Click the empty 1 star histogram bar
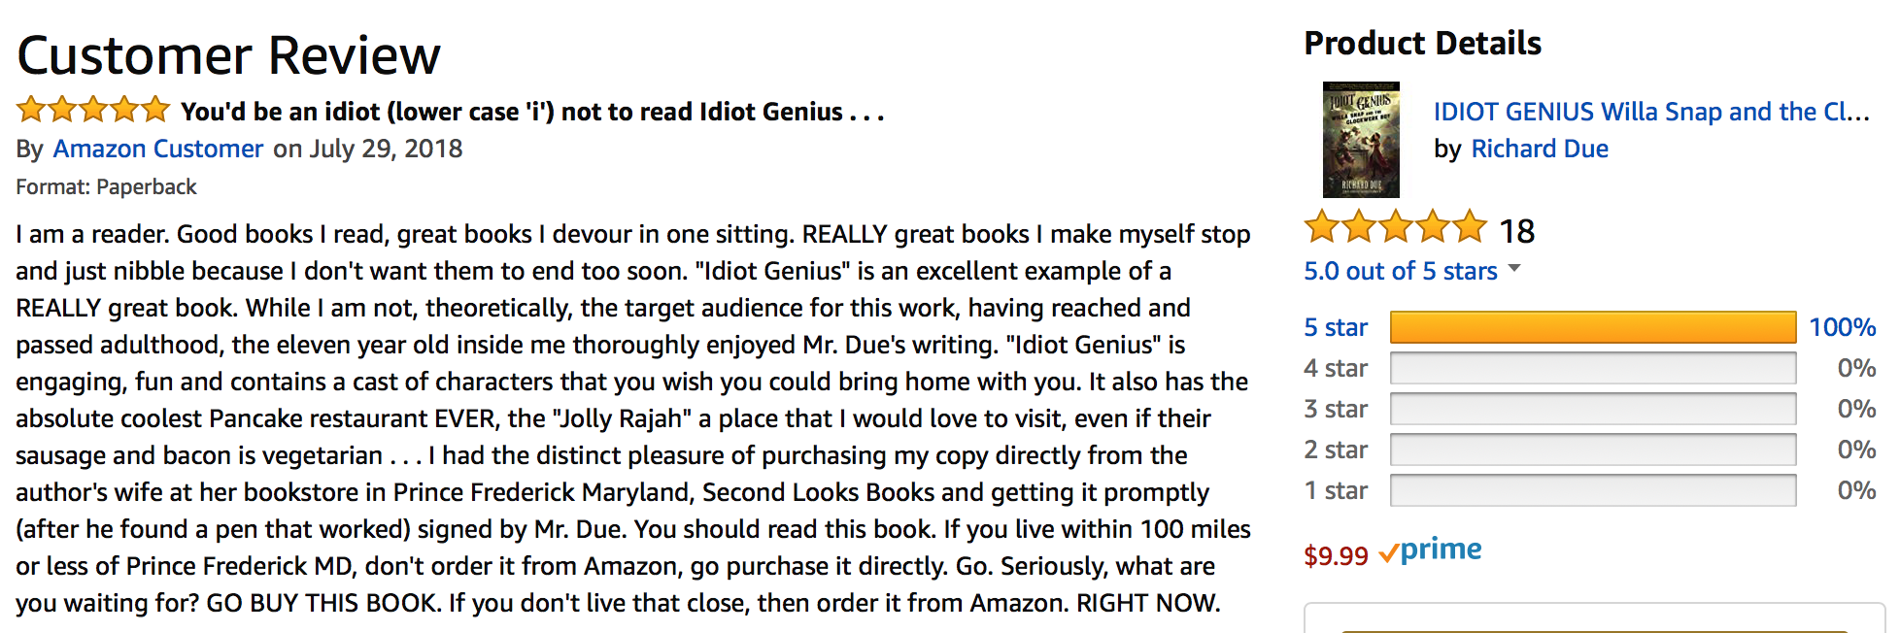1900x633 pixels. pyautogui.click(x=1592, y=490)
